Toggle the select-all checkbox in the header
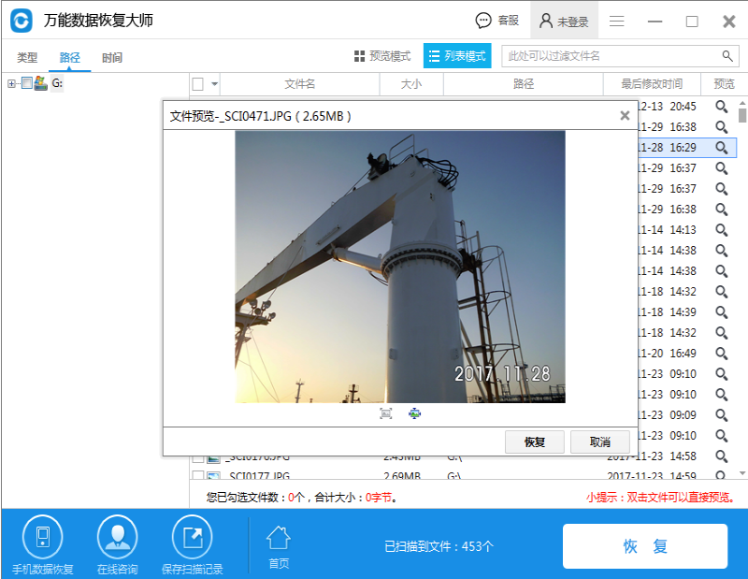The height and width of the screenshot is (579, 748). click(x=195, y=83)
